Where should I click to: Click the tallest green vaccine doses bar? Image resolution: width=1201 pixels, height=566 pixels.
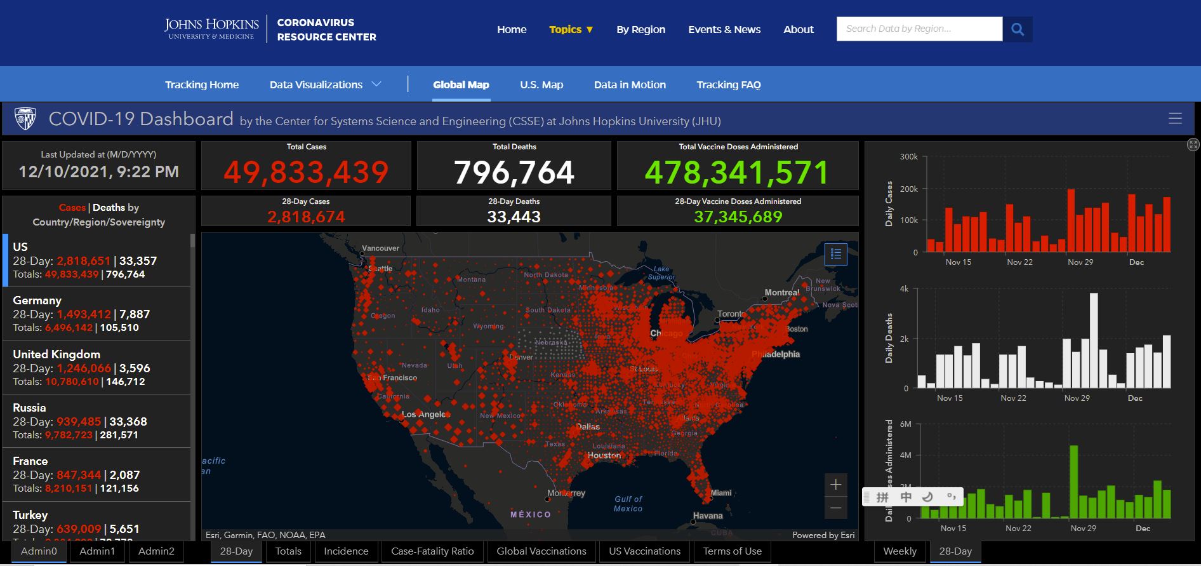1073,482
